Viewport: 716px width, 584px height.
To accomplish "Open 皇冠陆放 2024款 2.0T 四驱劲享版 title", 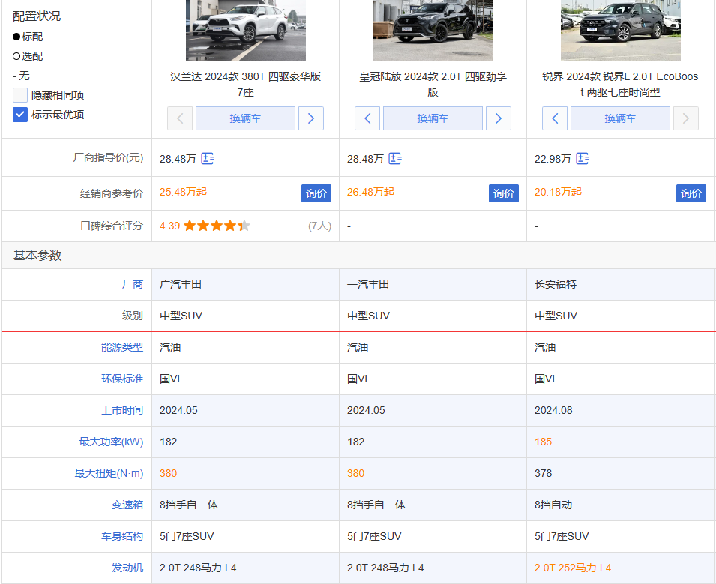I will click(433, 85).
